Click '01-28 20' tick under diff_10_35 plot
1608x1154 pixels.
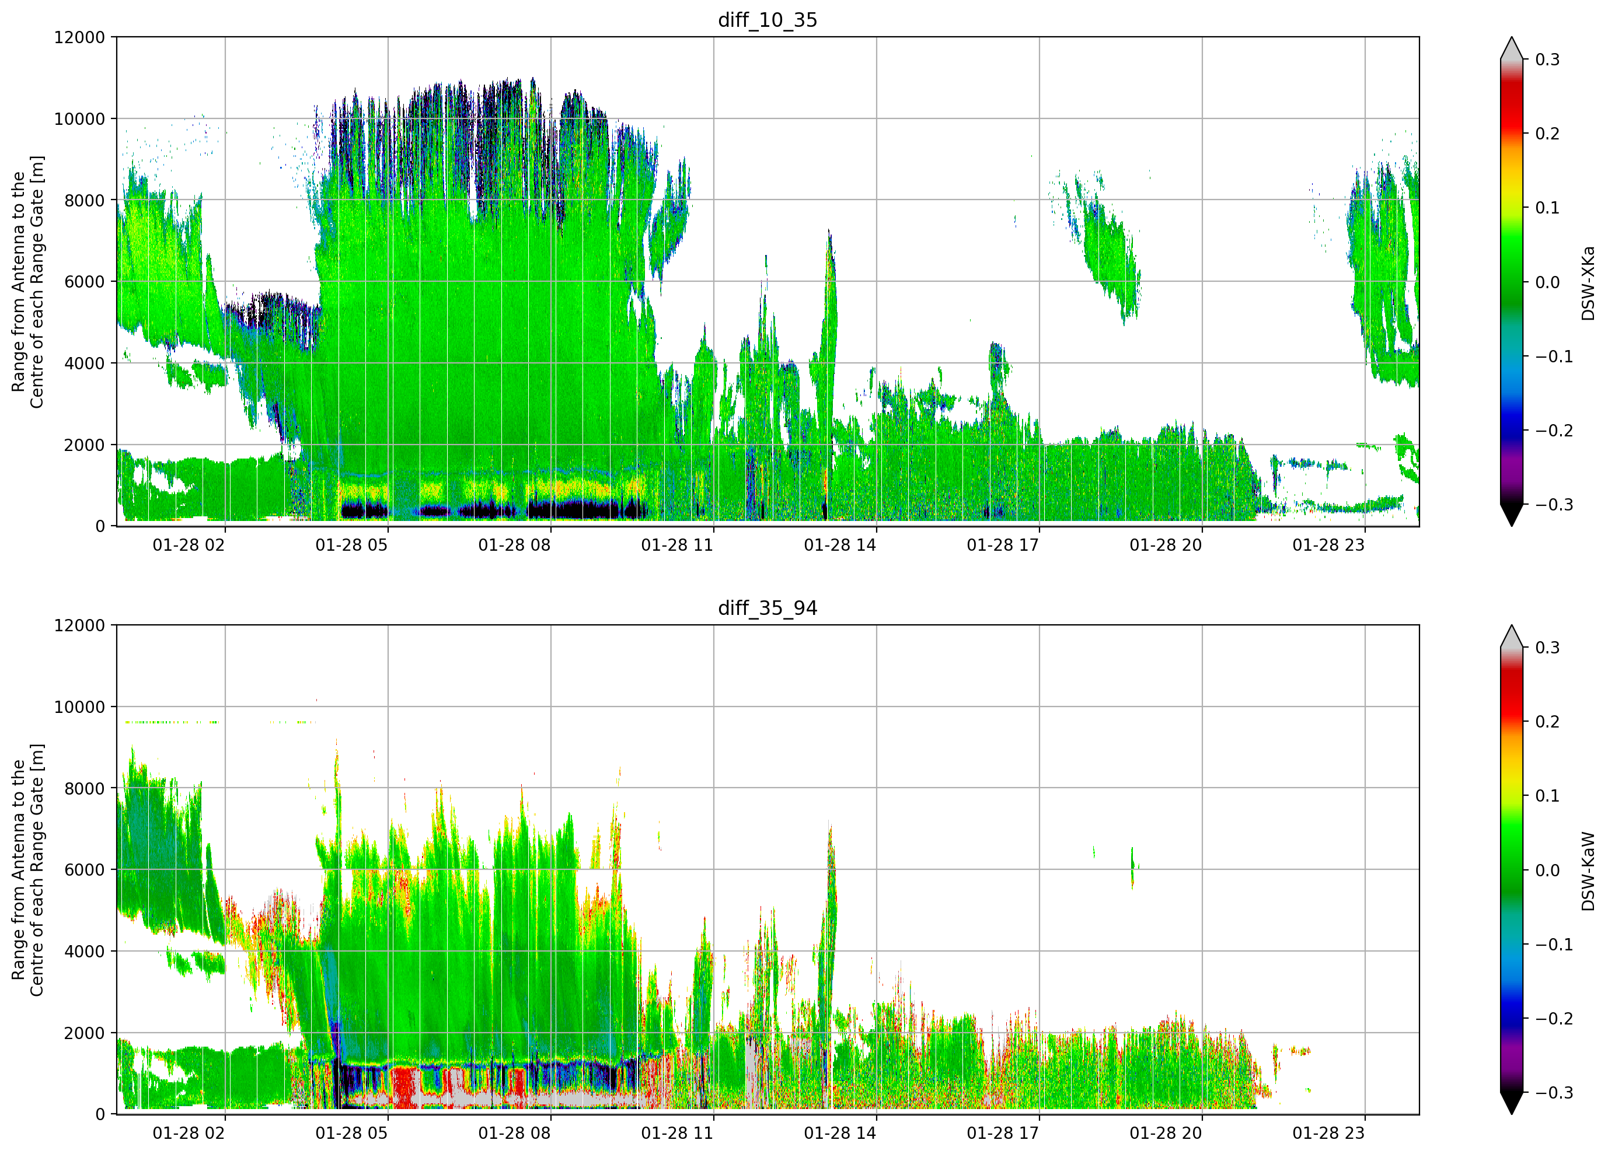[x=1166, y=545]
